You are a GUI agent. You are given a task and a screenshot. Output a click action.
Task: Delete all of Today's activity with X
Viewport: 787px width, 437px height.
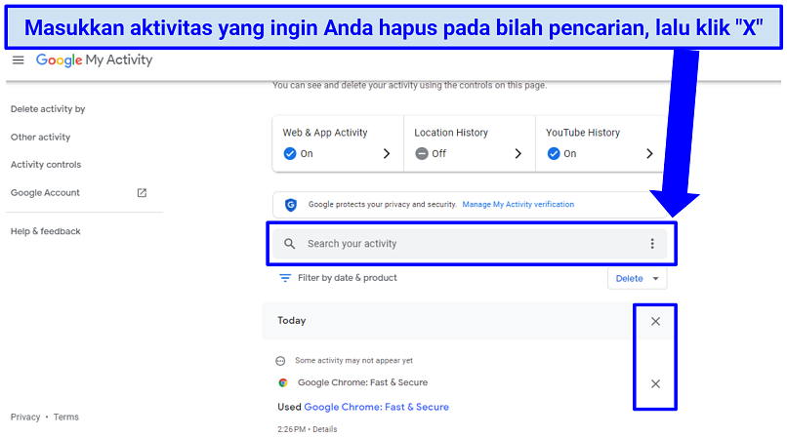pyautogui.click(x=655, y=321)
